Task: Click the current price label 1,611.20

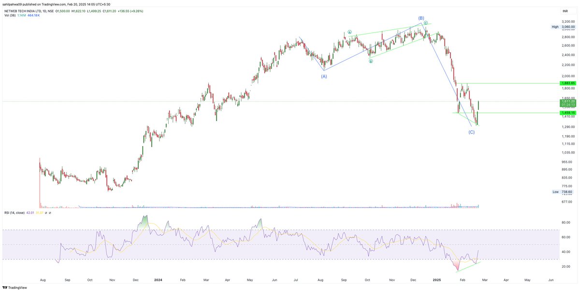Action: coord(567,101)
